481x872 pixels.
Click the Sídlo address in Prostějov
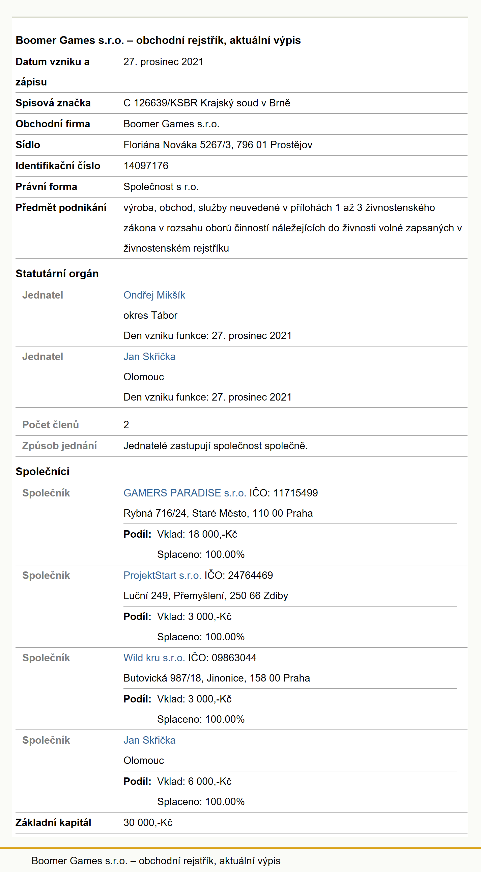pos(218,145)
